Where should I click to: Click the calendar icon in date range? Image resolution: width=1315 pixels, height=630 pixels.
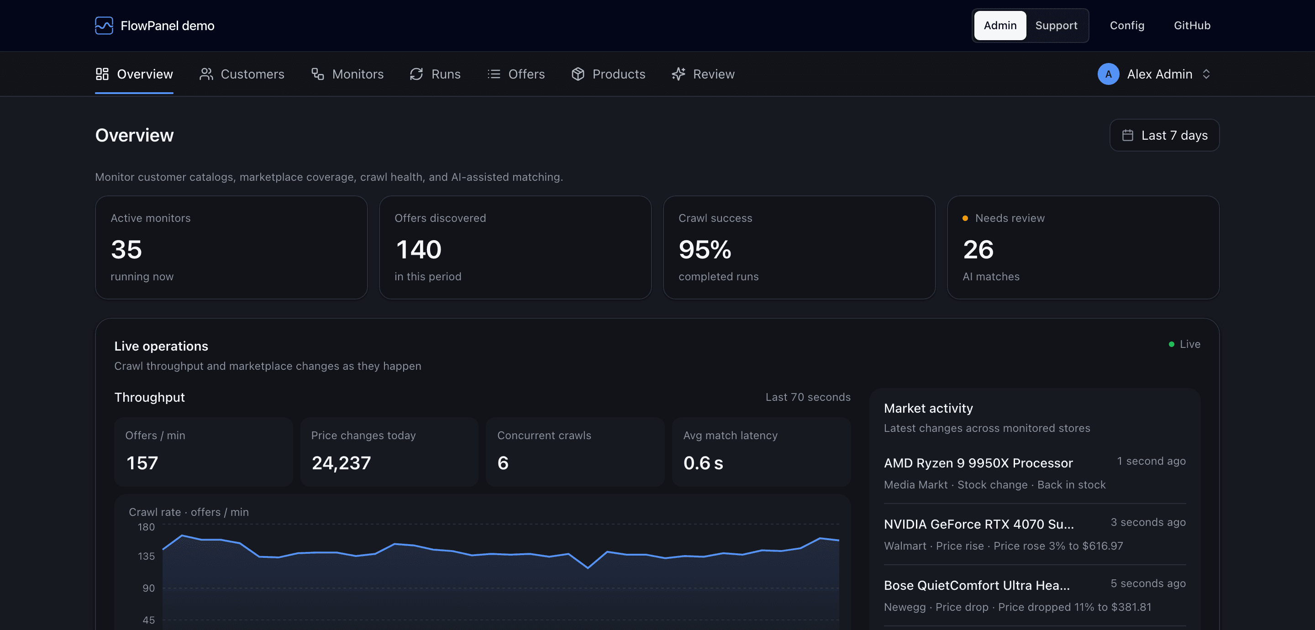1128,135
